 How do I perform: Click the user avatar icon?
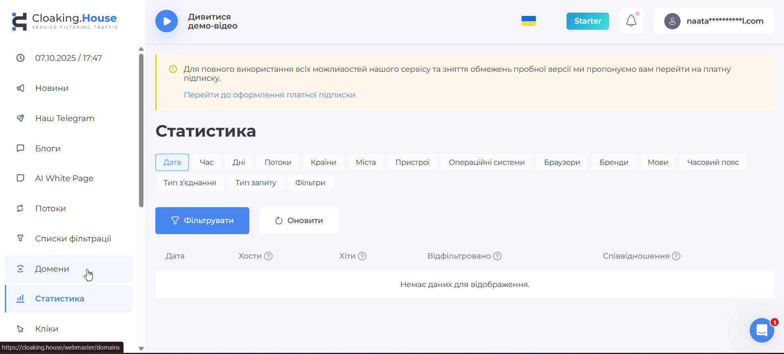(x=672, y=21)
